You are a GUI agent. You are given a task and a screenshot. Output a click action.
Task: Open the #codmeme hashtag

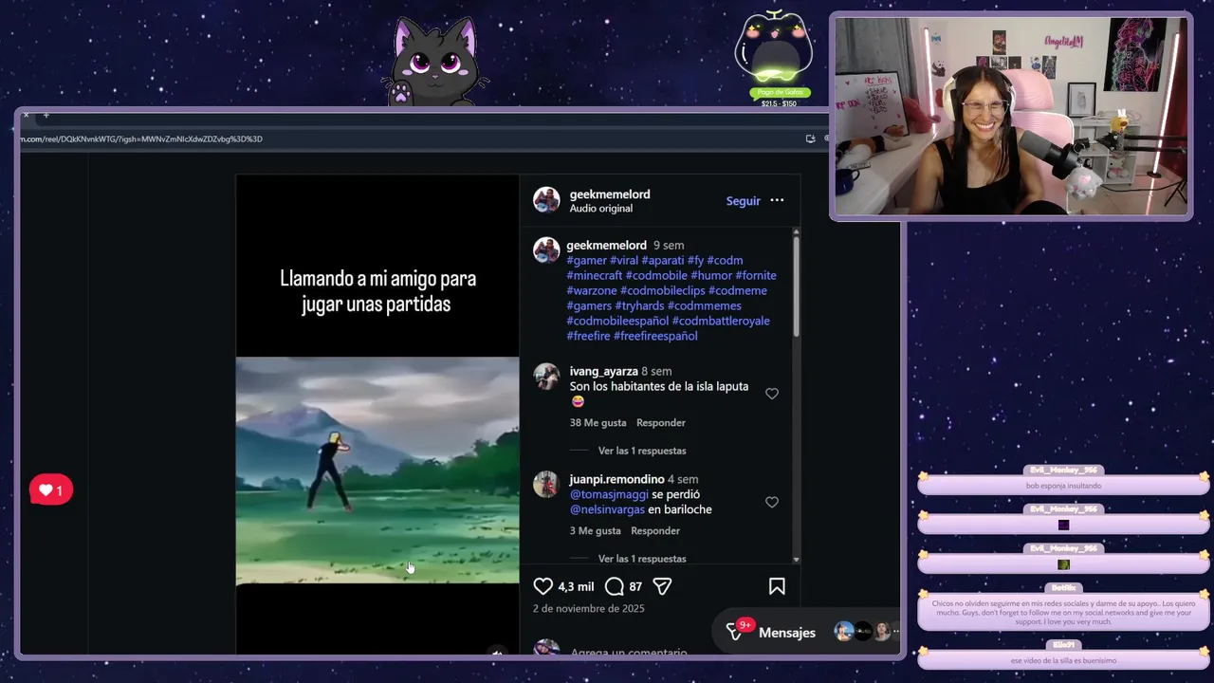738,290
